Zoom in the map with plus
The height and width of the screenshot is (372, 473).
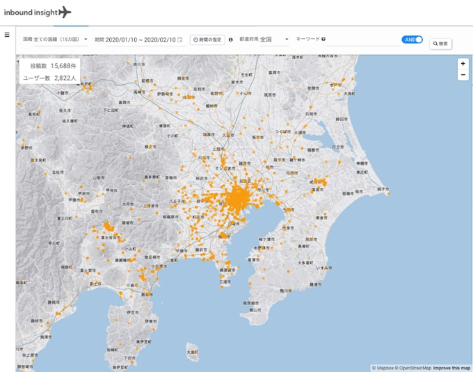tap(463, 64)
